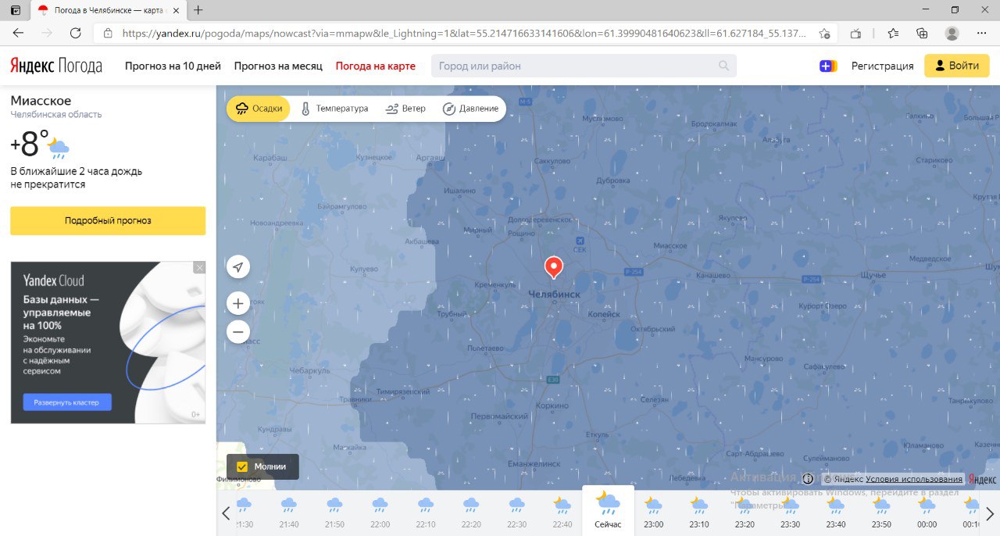Select the current time slot on the timeline
Viewport: 1000px width, 536px height.
tap(608, 510)
